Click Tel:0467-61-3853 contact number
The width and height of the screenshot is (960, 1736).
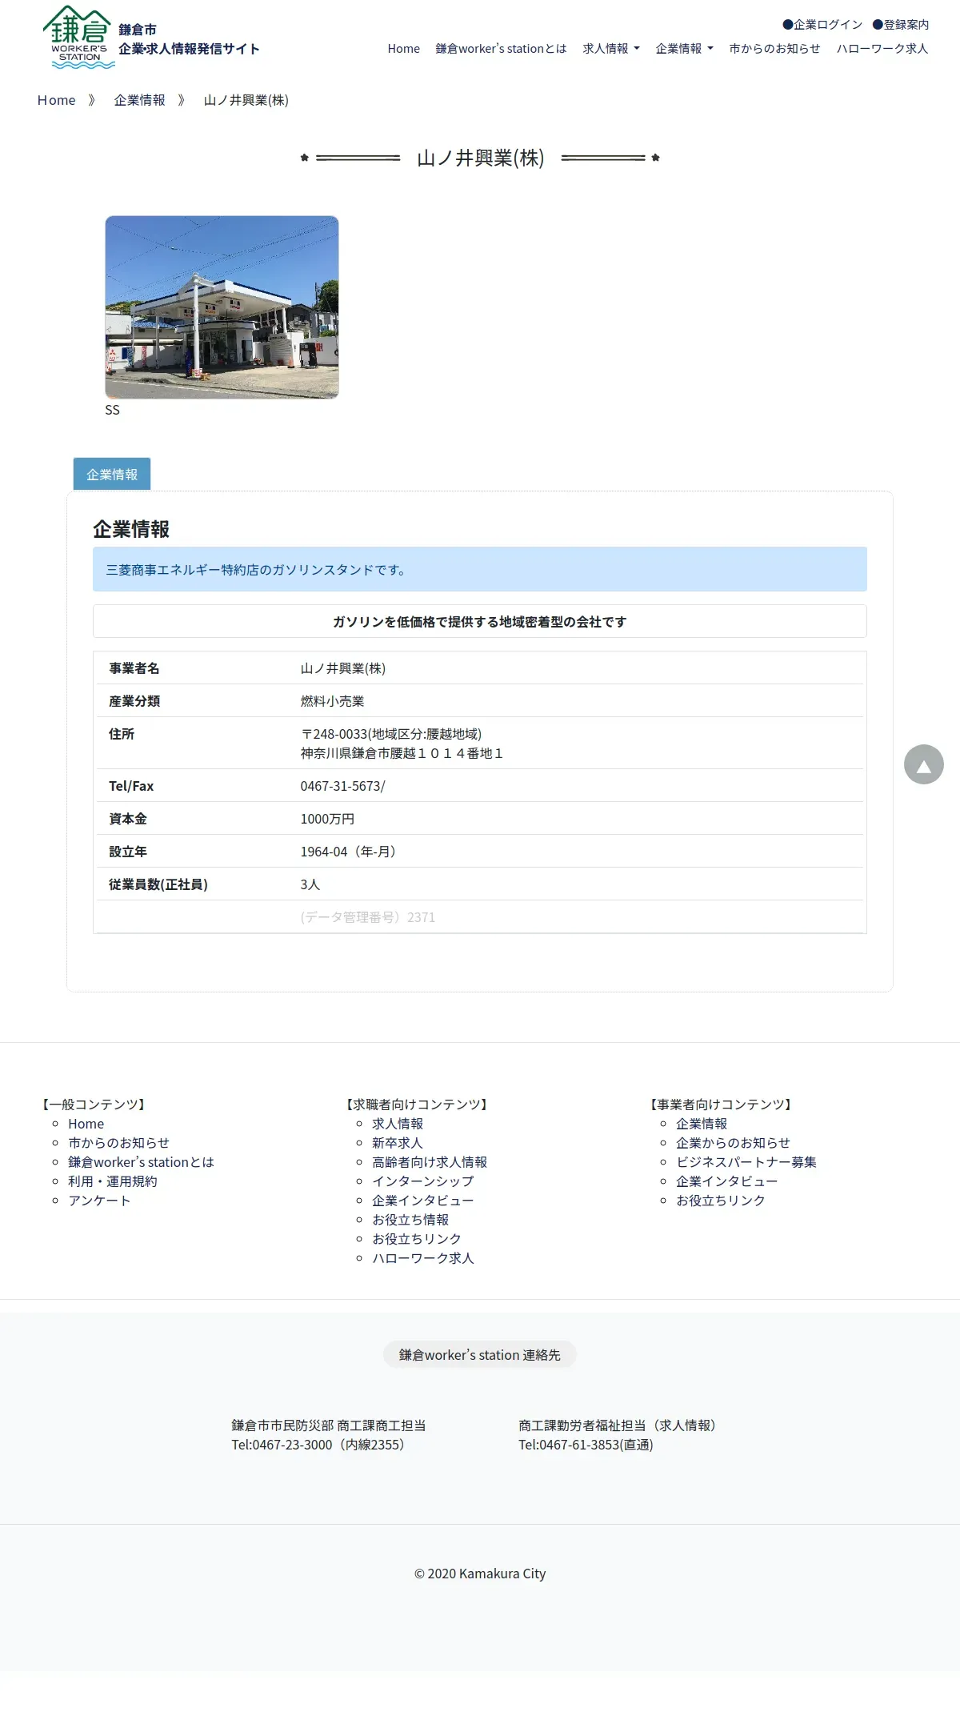[586, 1445]
